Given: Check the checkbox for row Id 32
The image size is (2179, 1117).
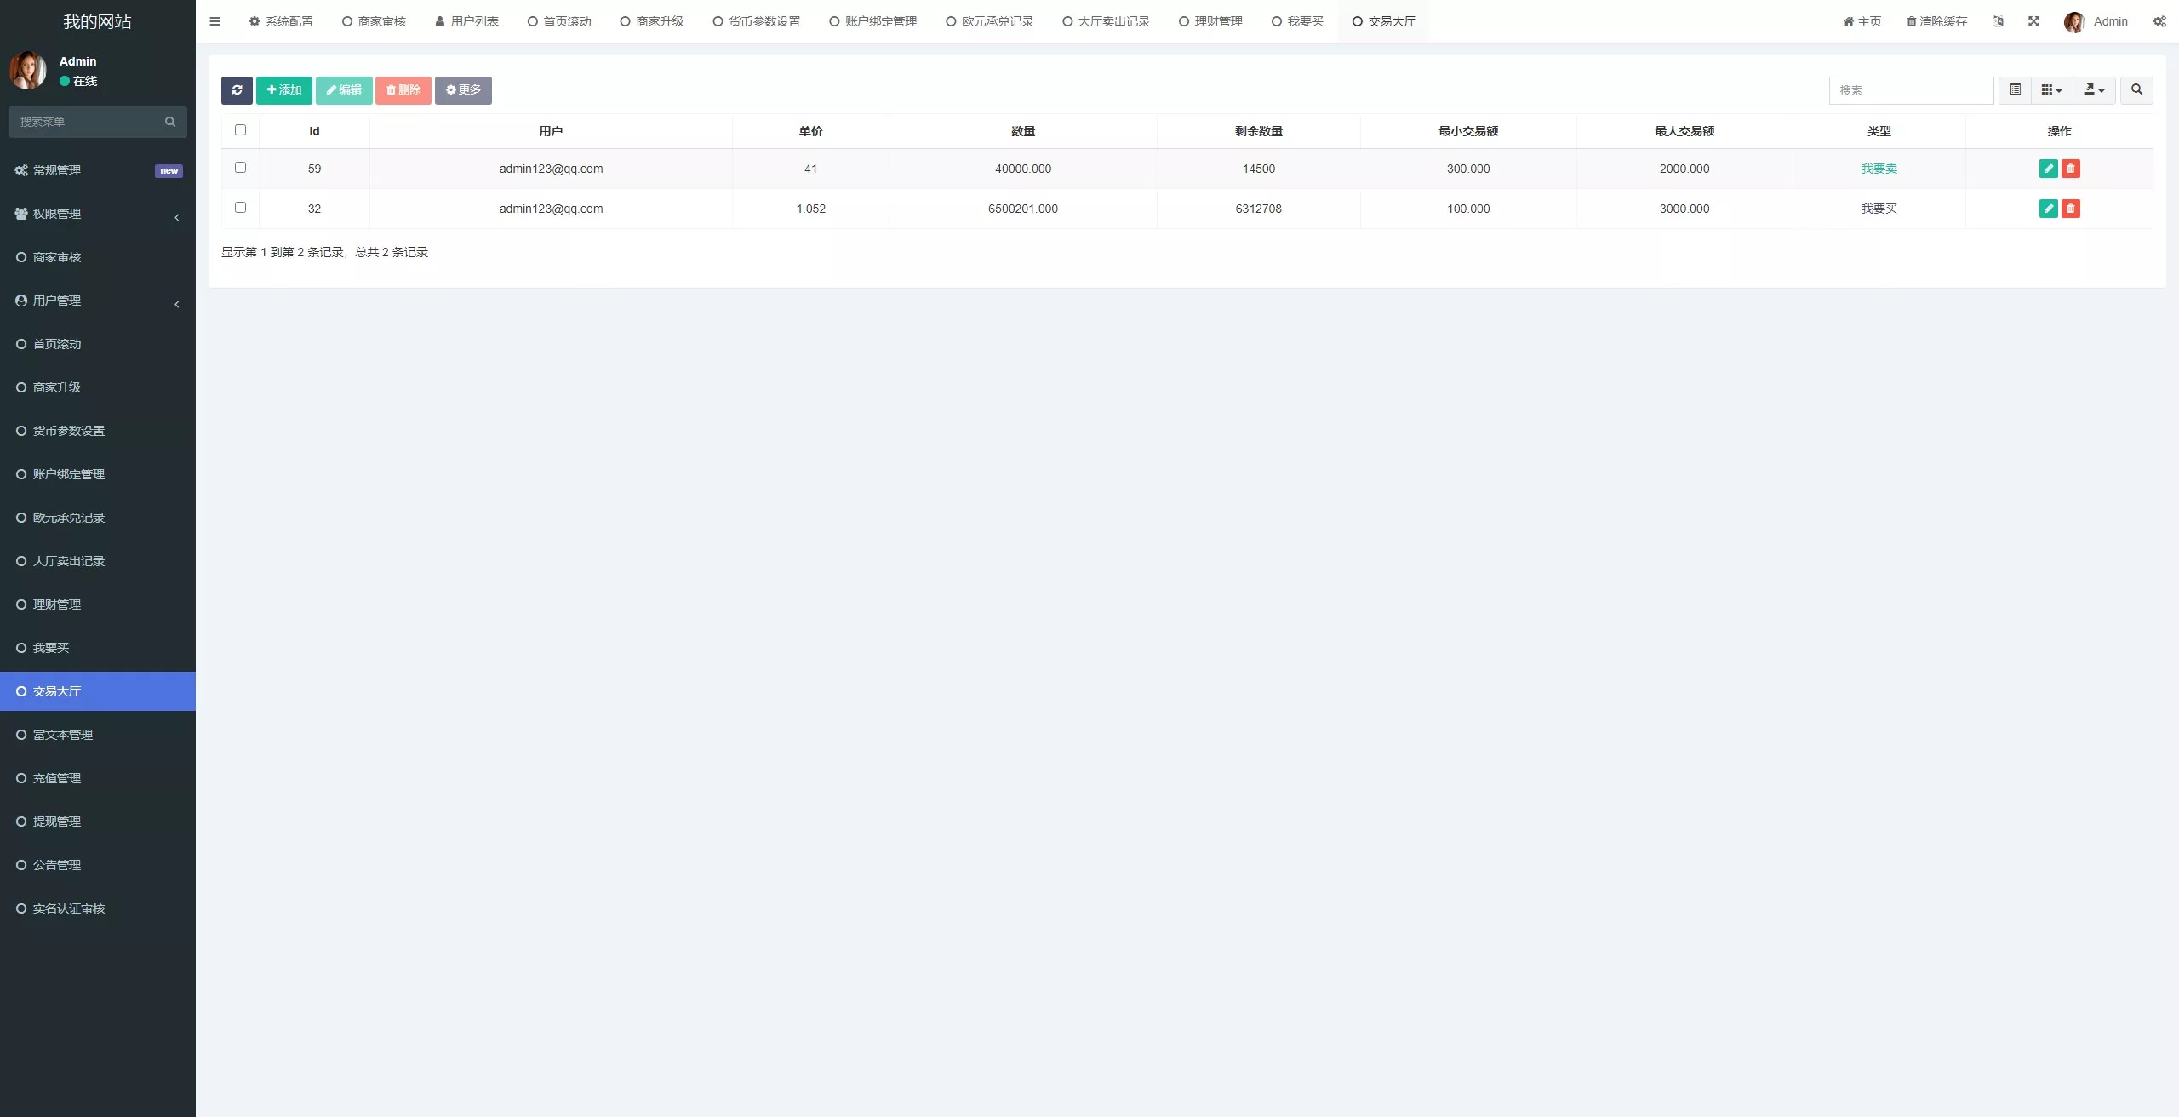Looking at the screenshot, I should click(240, 208).
